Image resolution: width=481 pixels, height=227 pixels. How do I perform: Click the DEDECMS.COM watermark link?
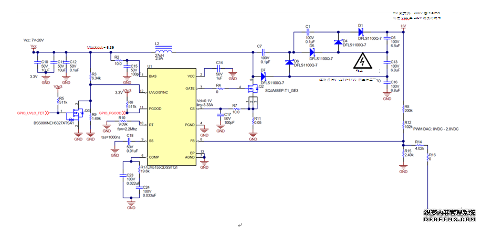coord(449,220)
